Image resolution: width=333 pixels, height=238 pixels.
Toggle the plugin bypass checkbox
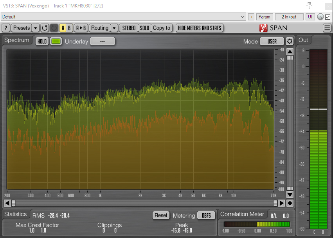328,17
